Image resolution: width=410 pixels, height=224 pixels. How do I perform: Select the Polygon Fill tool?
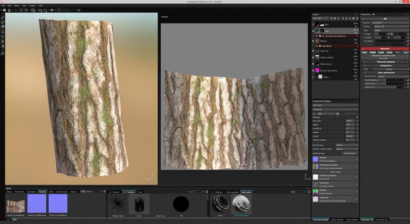3,31
